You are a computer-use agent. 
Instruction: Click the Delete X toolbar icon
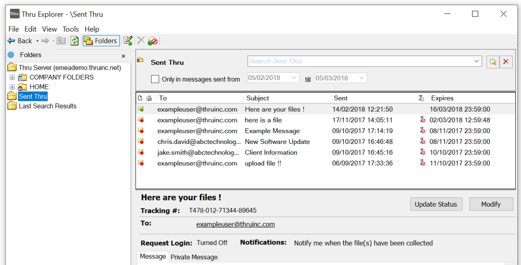[141, 41]
